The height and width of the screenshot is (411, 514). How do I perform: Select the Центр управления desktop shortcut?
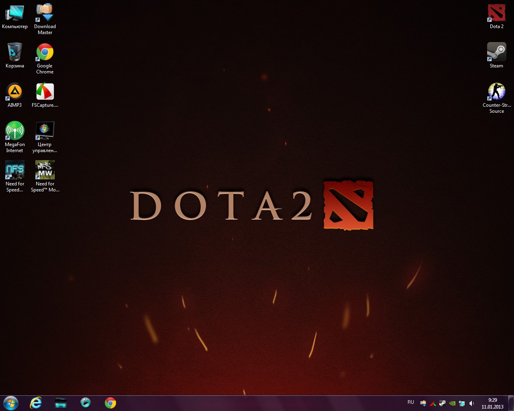[x=45, y=137]
